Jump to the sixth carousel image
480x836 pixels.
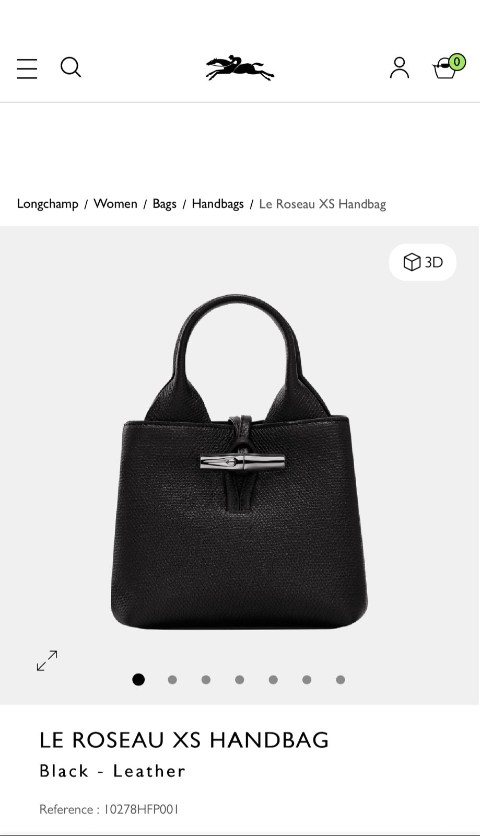point(307,680)
